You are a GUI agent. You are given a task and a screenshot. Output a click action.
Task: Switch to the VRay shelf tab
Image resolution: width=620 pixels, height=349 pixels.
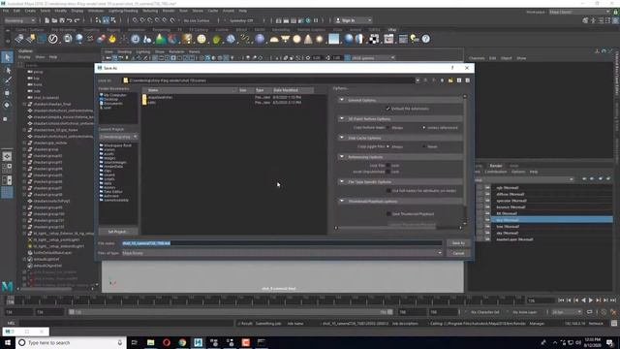pyautogui.click(x=391, y=30)
